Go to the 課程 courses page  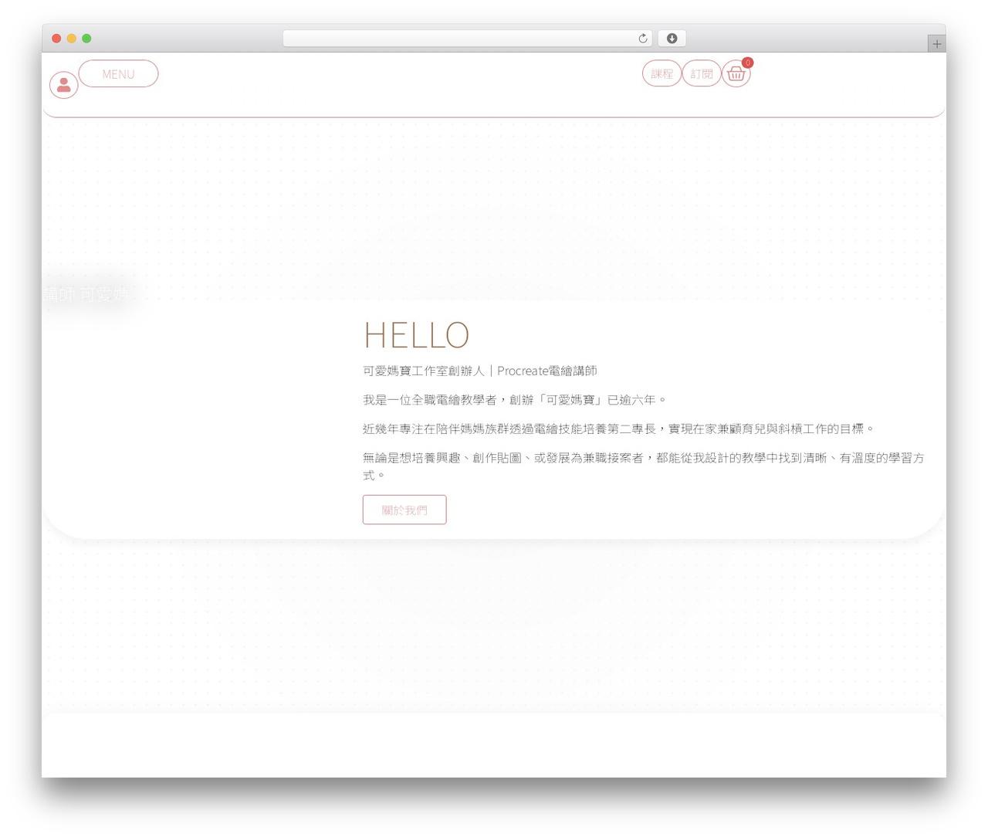661,74
